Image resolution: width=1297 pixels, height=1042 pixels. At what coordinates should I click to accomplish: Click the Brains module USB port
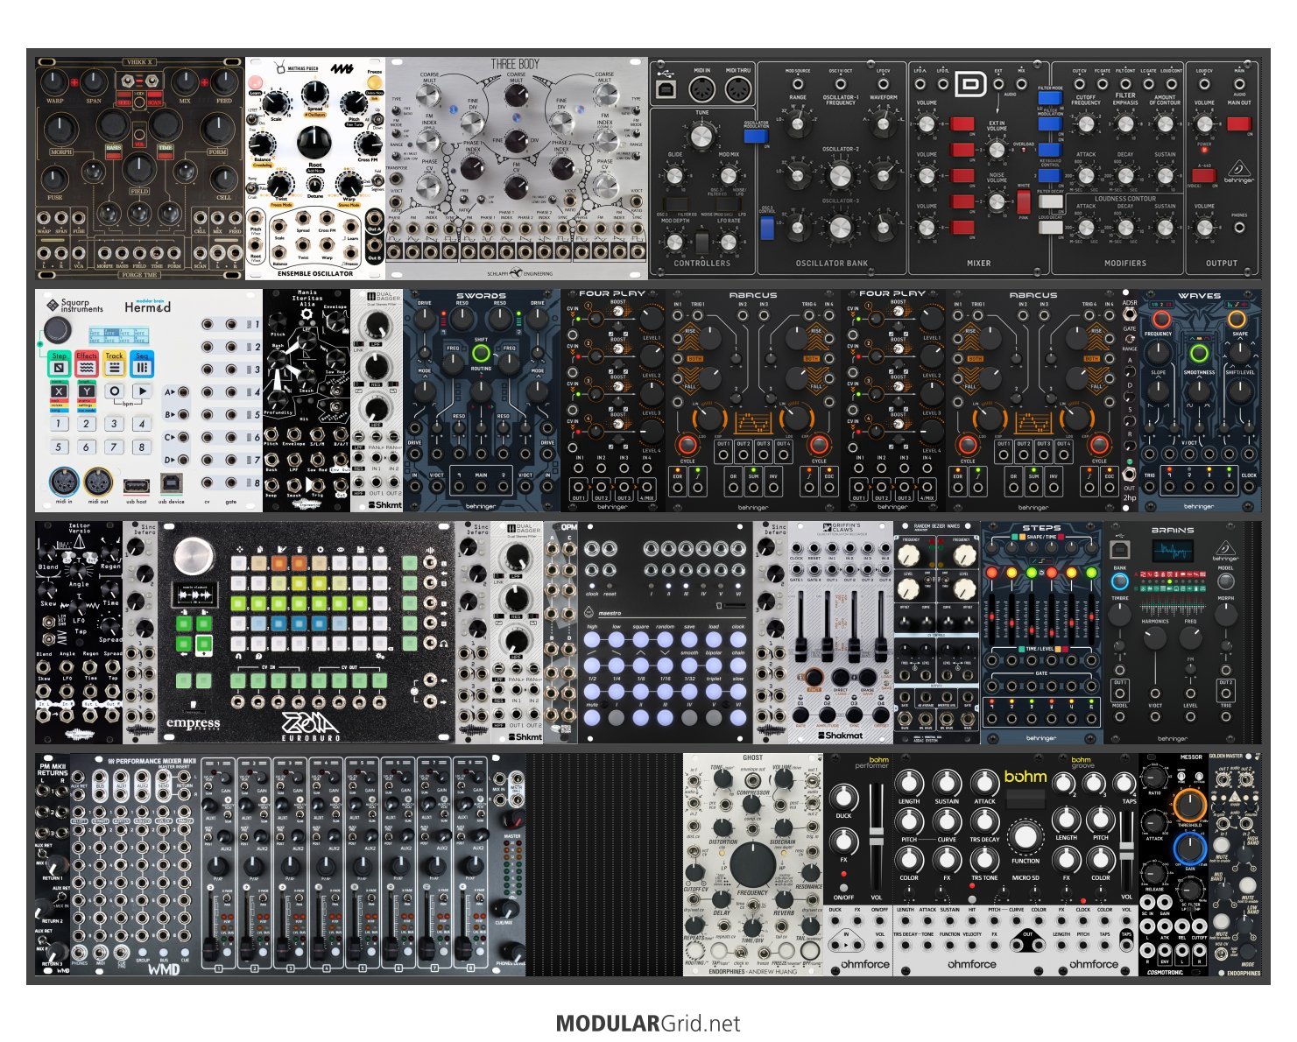(x=1120, y=550)
